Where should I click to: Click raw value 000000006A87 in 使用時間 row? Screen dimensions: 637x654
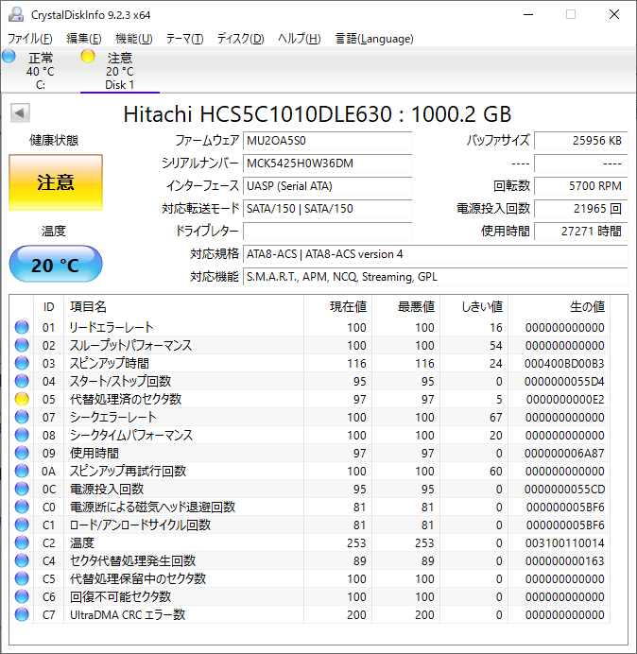click(564, 453)
